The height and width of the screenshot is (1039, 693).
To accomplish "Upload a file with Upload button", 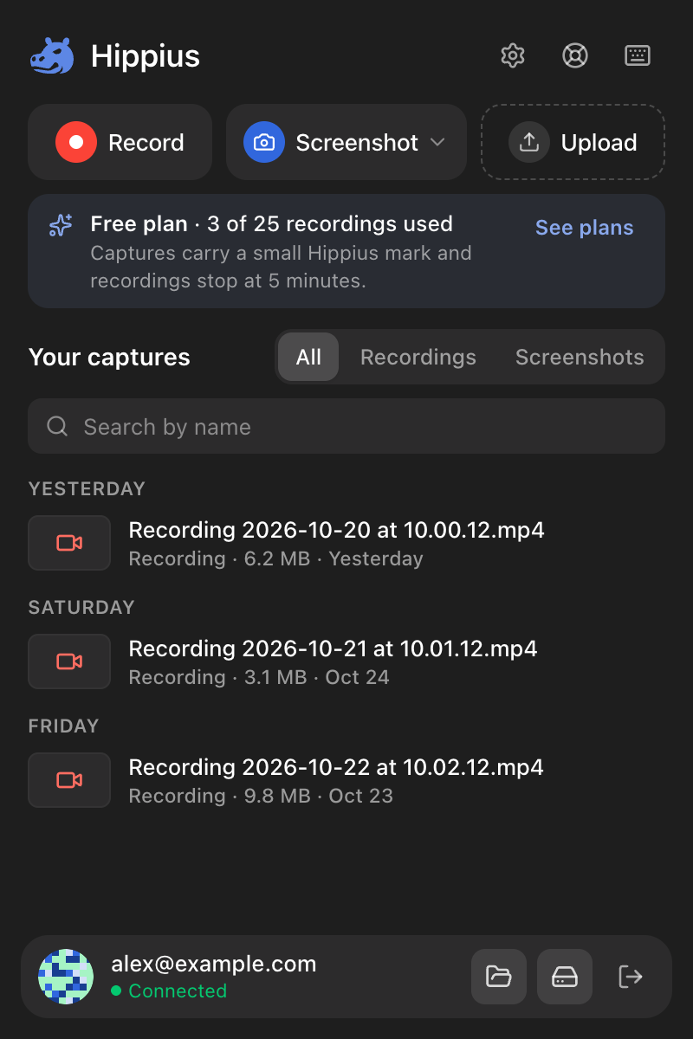I will coord(573,142).
